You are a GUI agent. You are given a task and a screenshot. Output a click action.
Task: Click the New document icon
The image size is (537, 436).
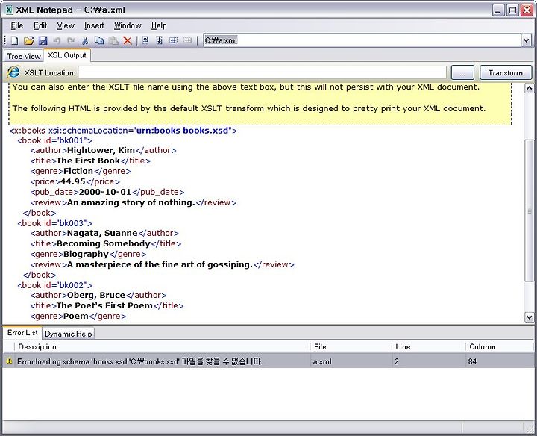[x=14, y=40]
